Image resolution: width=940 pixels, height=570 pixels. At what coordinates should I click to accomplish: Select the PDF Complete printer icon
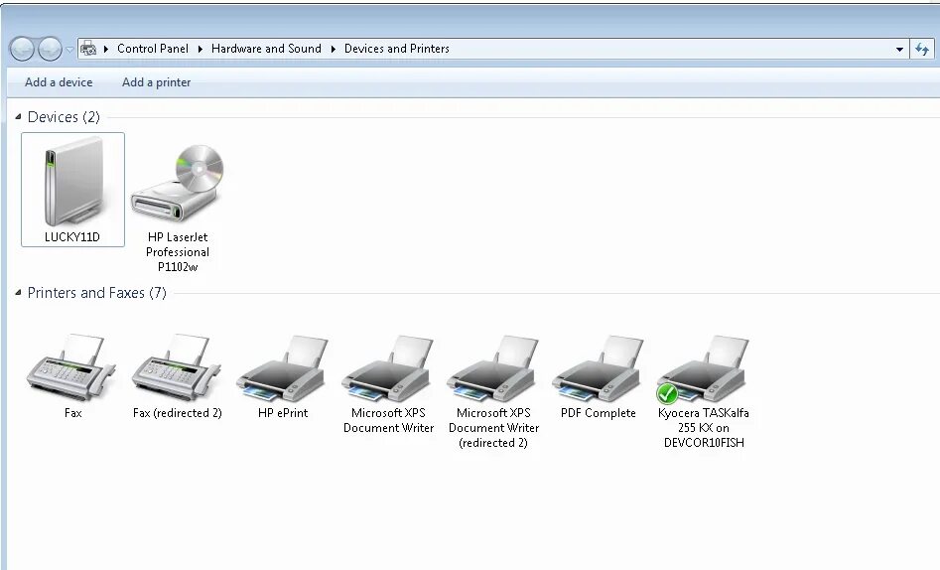(598, 367)
